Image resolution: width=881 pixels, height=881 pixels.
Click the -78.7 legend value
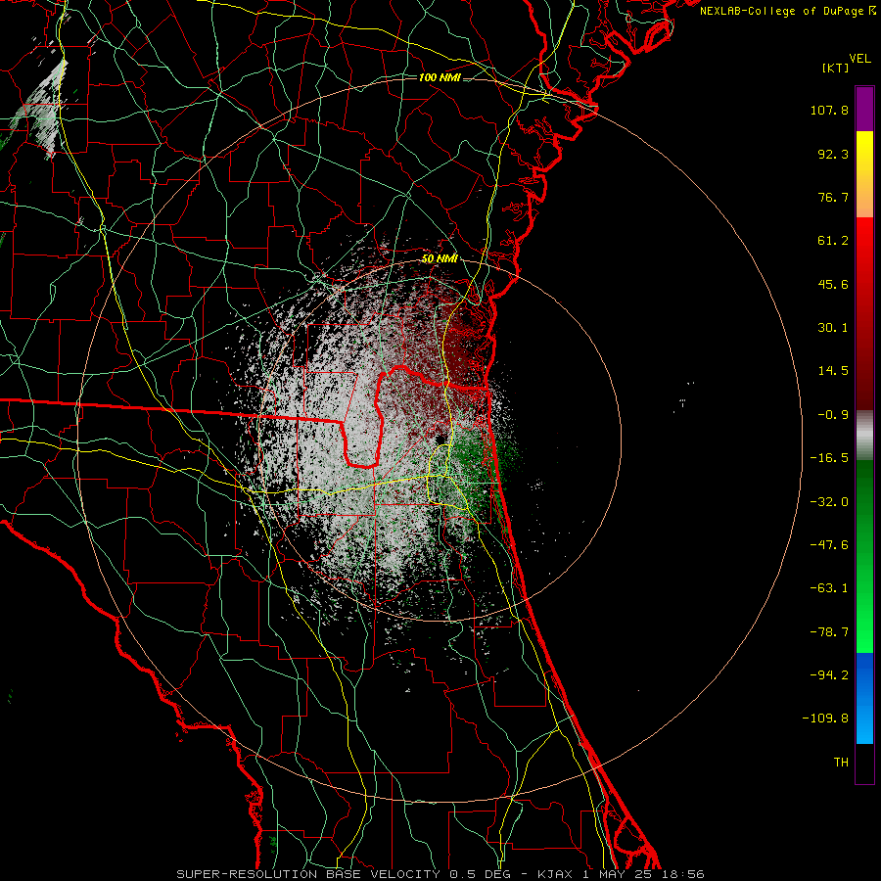tap(829, 632)
